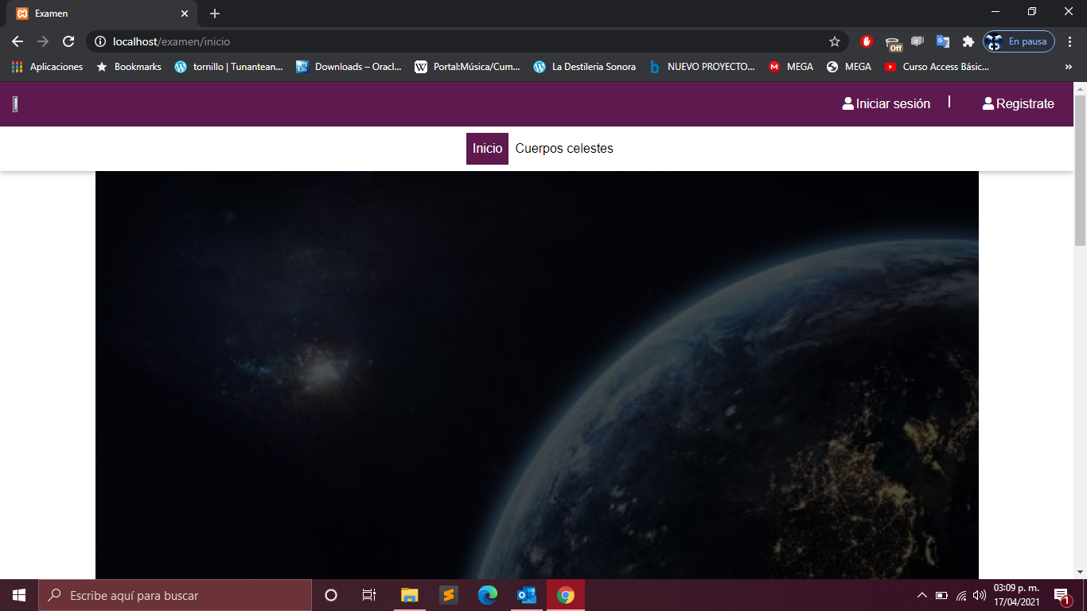Screen dimensions: 1087x611
Task: Reload the page with the refresh icon
Action: [x=68, y=41]
